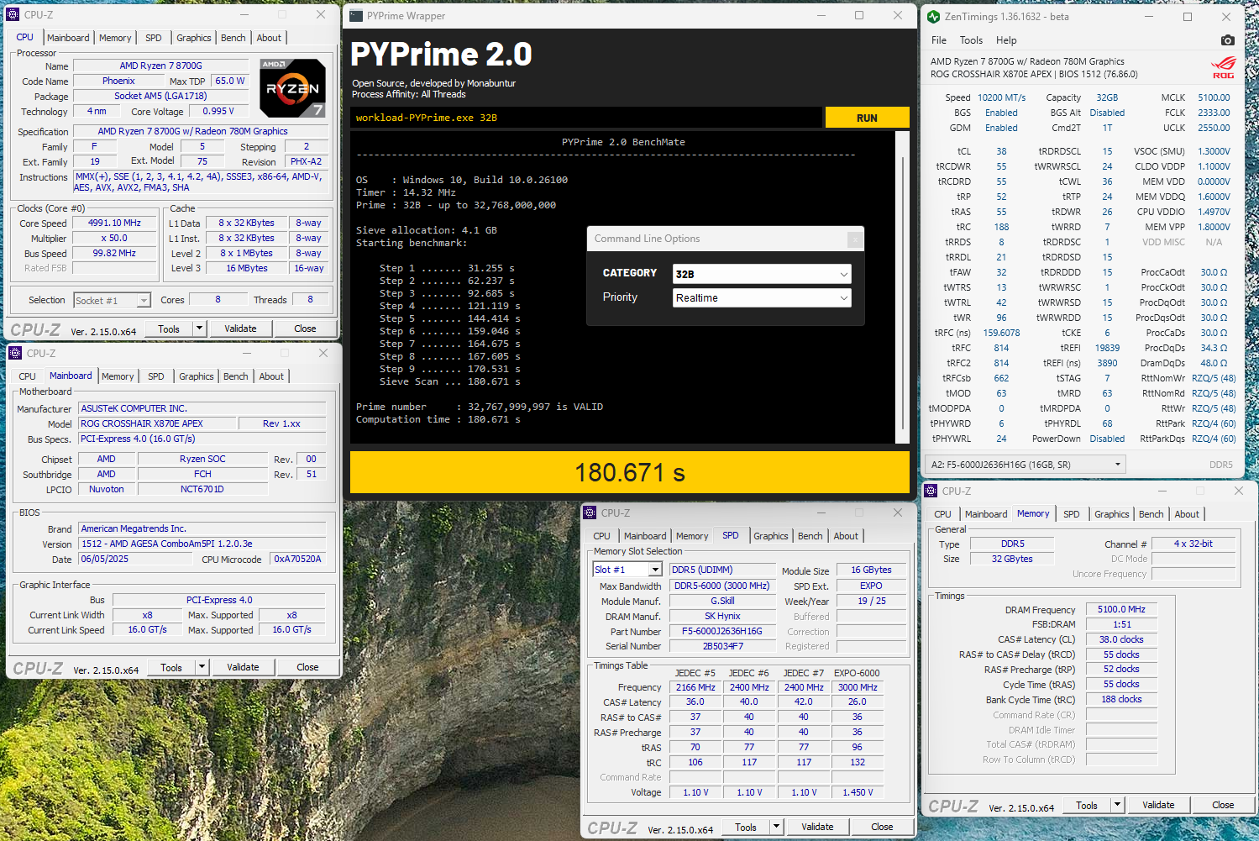
Task: Open the Tools menu in ZenTimings
Action: tap(971, 40)
